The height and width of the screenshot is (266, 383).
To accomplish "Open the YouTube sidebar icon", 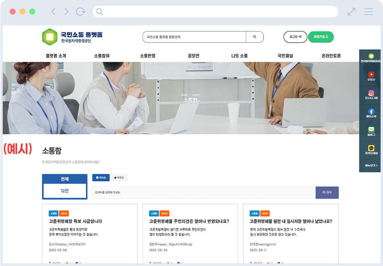I will [371, 75].
